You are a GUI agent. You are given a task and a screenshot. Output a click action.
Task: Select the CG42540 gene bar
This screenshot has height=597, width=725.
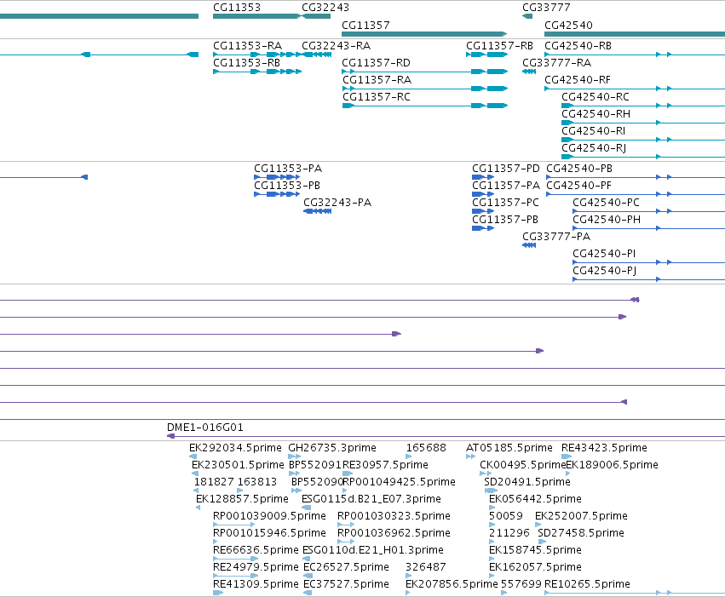tap(635, 34)
